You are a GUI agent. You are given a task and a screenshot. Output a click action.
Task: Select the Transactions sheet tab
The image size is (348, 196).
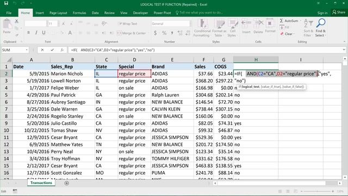tap(41, 183)
